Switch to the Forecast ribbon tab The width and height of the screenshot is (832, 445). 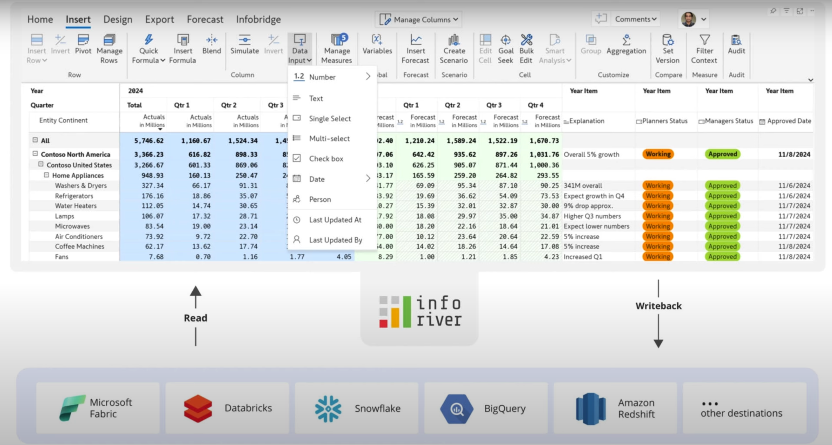(205, 19)
